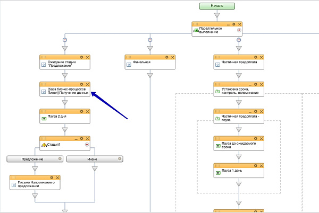Screen dimensions: 319x213
Task: Delete the Пауза 1 день block
Action: coord(262,166)
